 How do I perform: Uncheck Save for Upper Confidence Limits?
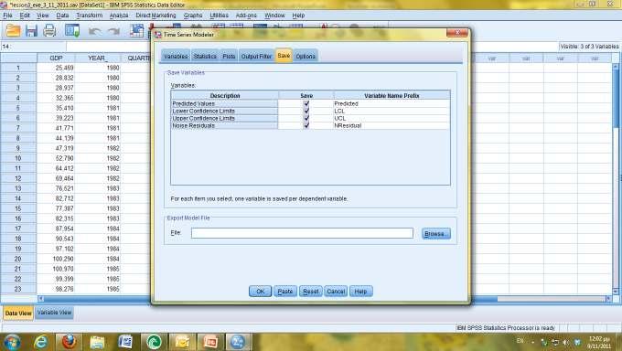[306, 118]
